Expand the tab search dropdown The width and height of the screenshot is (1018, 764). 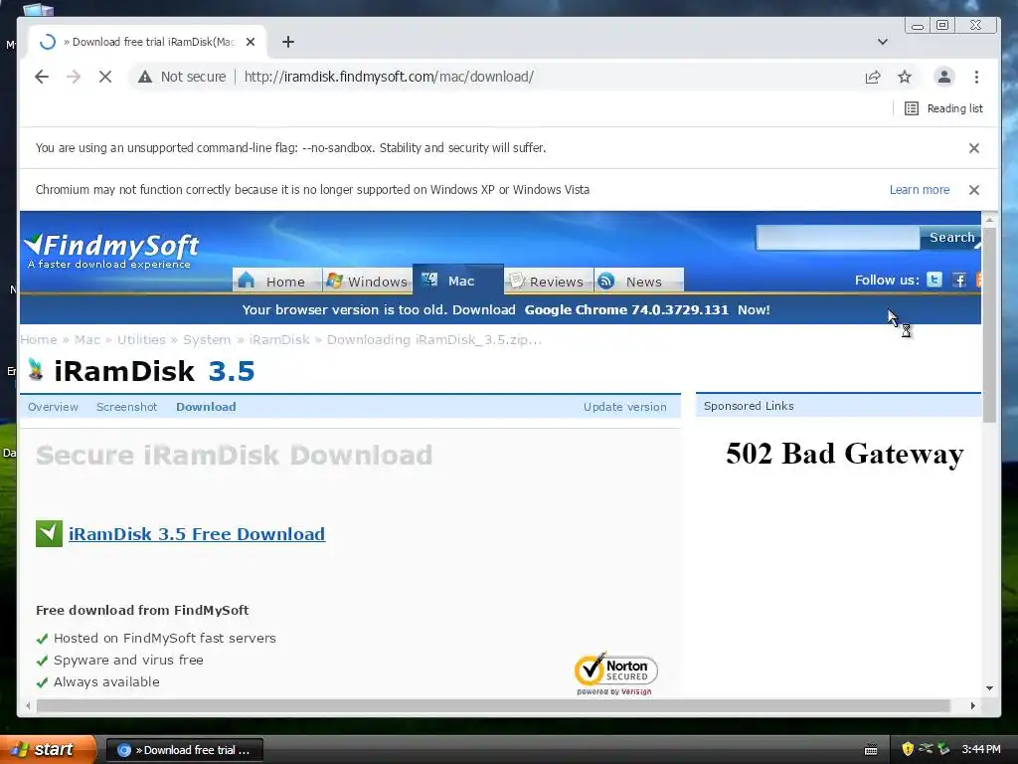[883, 42]
